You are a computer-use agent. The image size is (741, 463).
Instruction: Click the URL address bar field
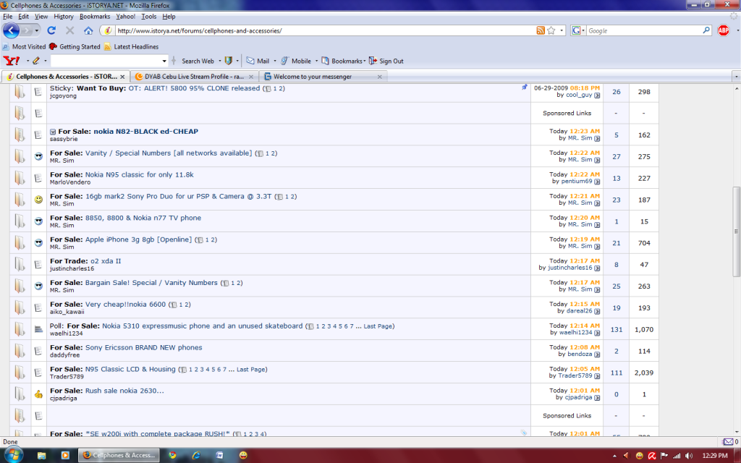[x=326, y=30]
